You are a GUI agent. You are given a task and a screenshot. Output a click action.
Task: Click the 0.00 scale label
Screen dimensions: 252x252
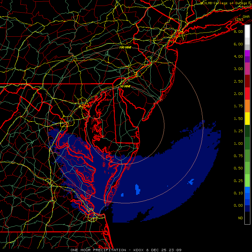238,206
